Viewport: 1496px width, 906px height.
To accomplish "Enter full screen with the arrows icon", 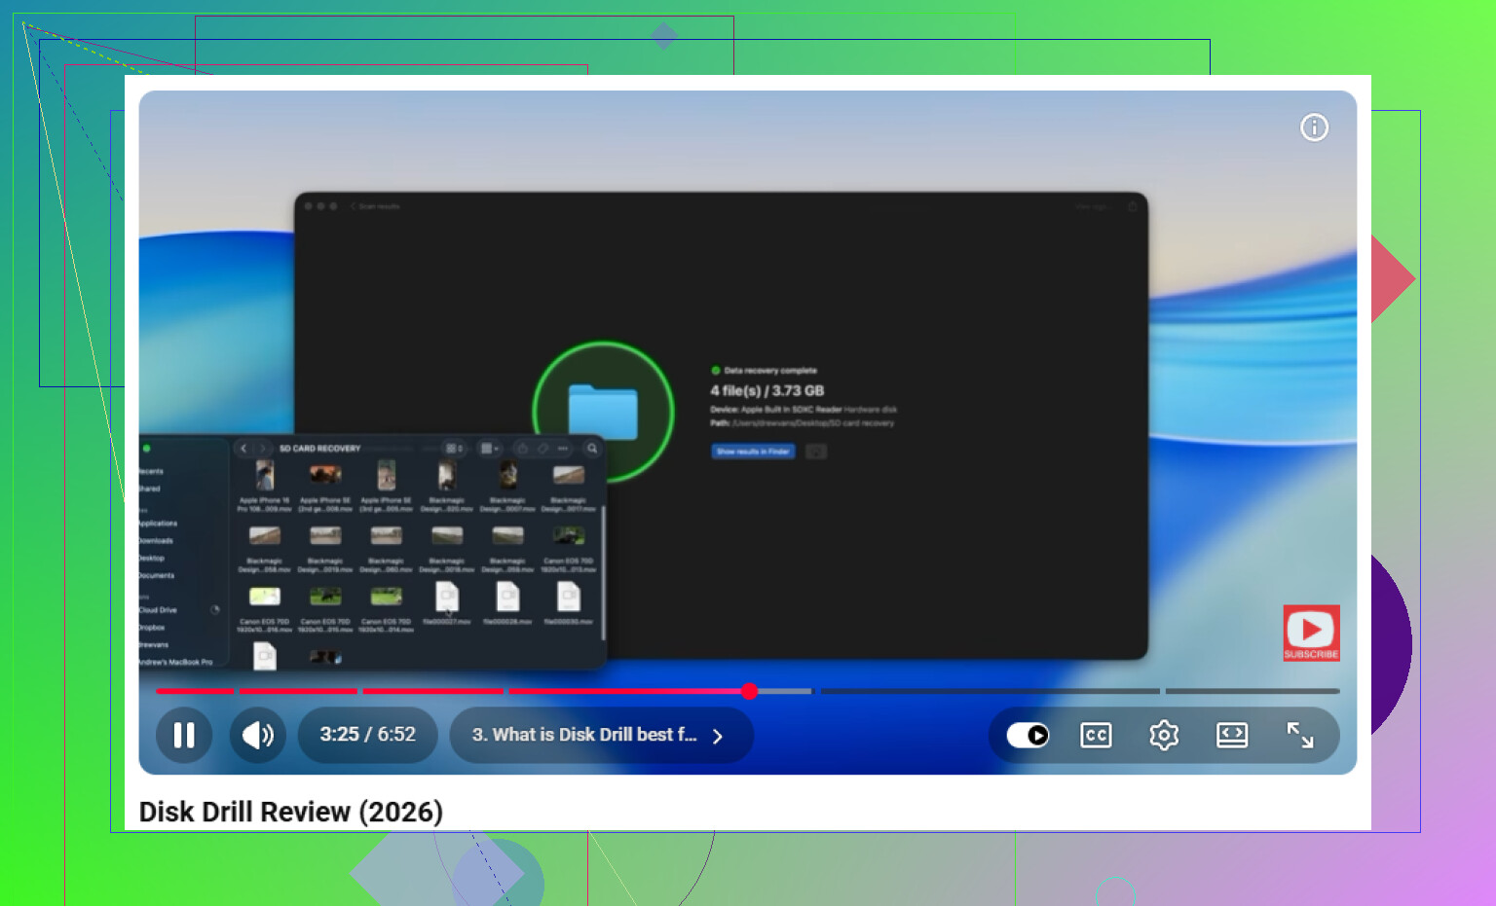I will 1300,736.
